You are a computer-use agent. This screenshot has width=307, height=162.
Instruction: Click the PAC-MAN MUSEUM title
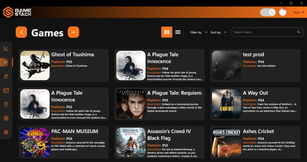(x=75, y=131)
